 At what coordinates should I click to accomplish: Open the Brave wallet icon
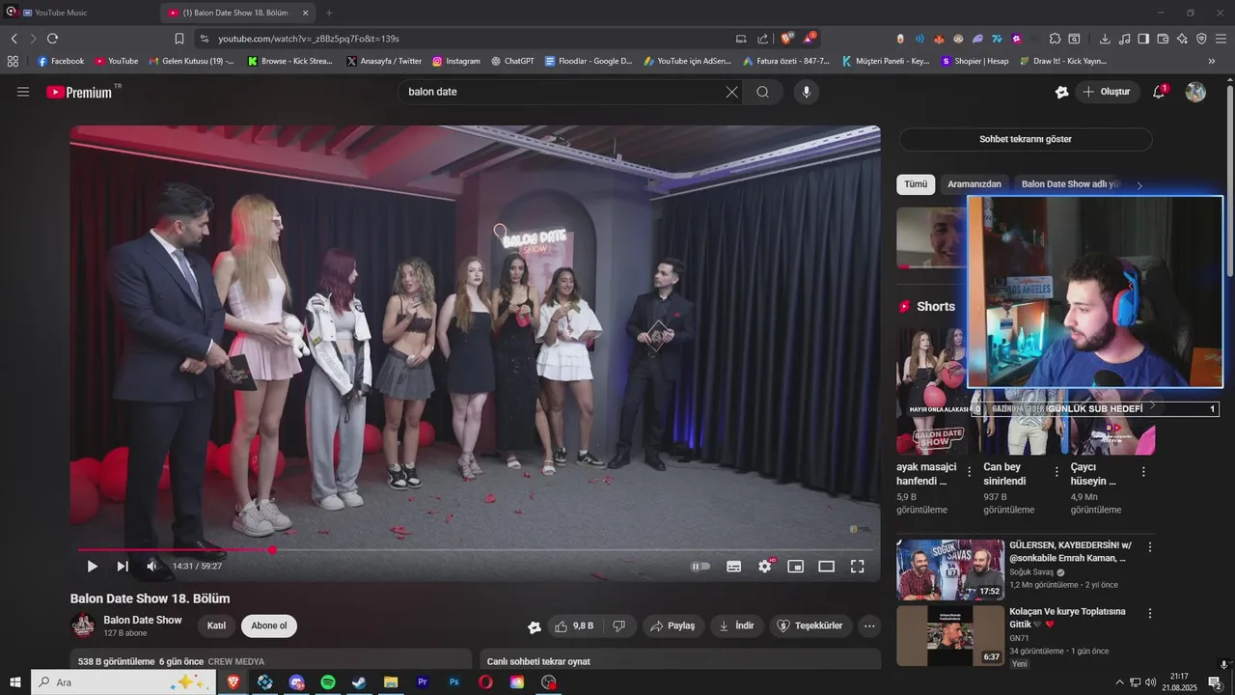pyautogui.click(x=1163, y=39)
